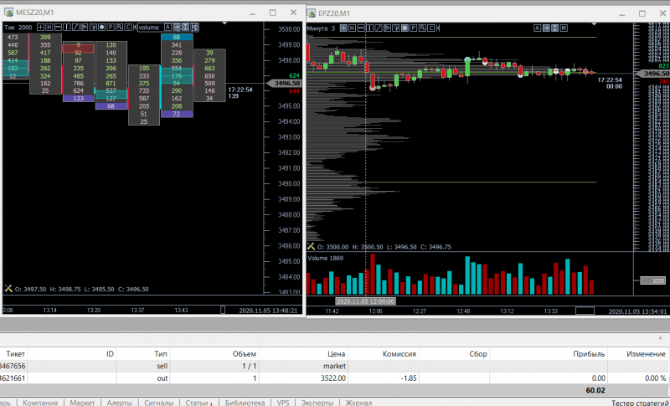The height and width of the screenshot is (406, 670).
Task: Select the crosshair tool in the EPZ20 chart toolbar
Action: 343,28
